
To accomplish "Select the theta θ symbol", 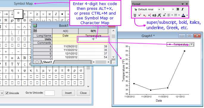I will coord(68,71).
